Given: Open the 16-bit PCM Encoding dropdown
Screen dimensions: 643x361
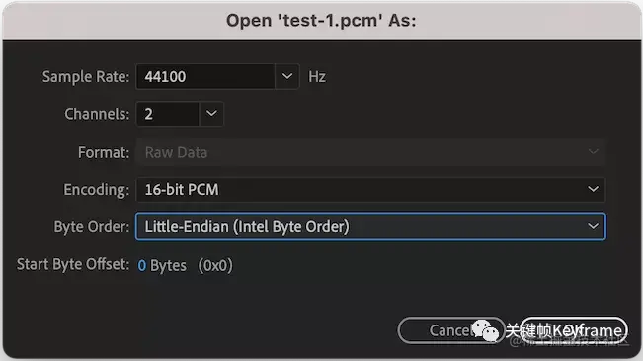Looking at the screenshot, I should coord(370,190).
